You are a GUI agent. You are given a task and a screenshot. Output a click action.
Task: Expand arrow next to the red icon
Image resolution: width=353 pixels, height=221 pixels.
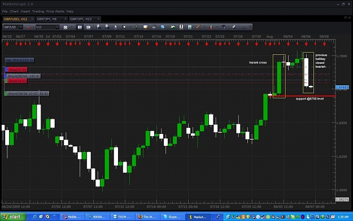[34, 27]
